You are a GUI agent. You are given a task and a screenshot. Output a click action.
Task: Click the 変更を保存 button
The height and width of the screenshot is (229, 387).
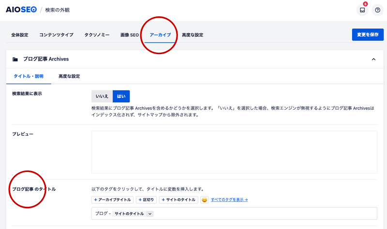tap(368, 34)
